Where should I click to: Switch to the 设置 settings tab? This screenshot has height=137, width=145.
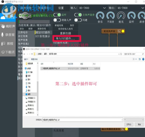[x=61, y=8]
